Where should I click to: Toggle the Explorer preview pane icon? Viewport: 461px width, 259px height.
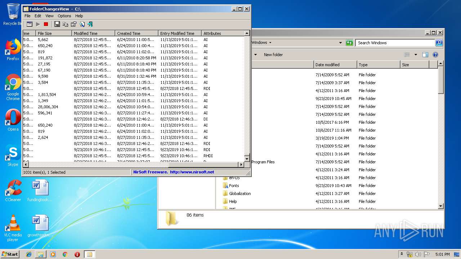click(x=425, y=55)
